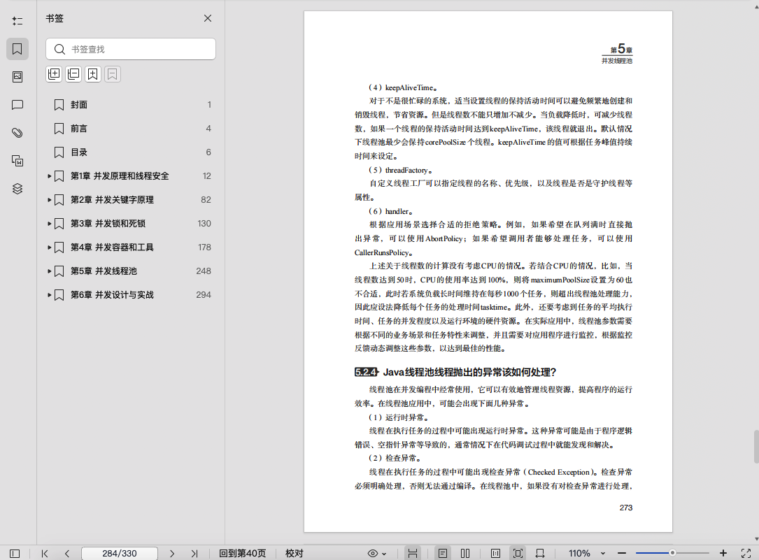Click the zoom slider handle
The height and width of the screenshot is (560, 759).
coord(672,553)
